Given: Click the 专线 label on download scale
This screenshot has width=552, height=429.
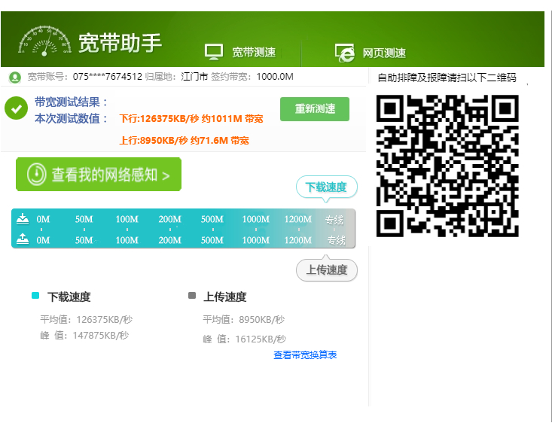Looking at the screenshot, I should tap(334, 220).
